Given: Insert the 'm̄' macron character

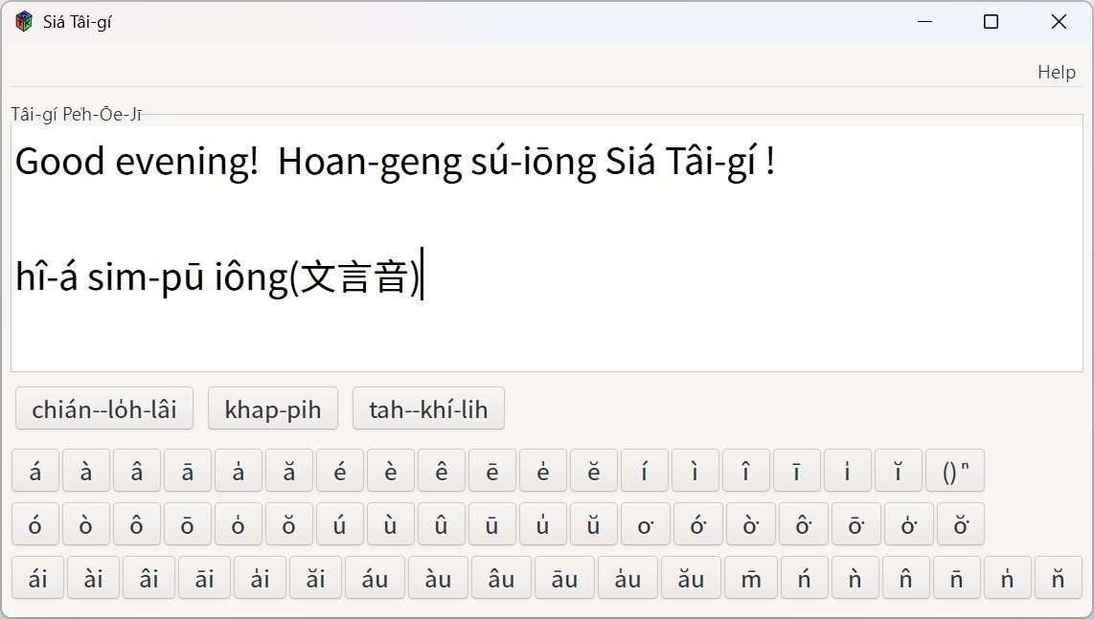Looking at the screenshot, I should pos(751,579).
